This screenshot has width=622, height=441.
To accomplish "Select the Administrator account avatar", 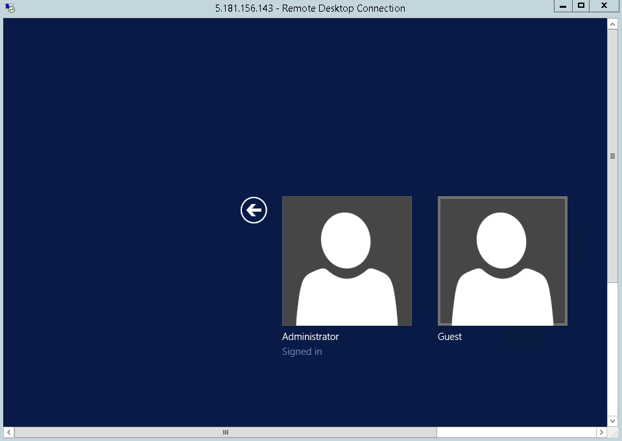I will (346, 260).
